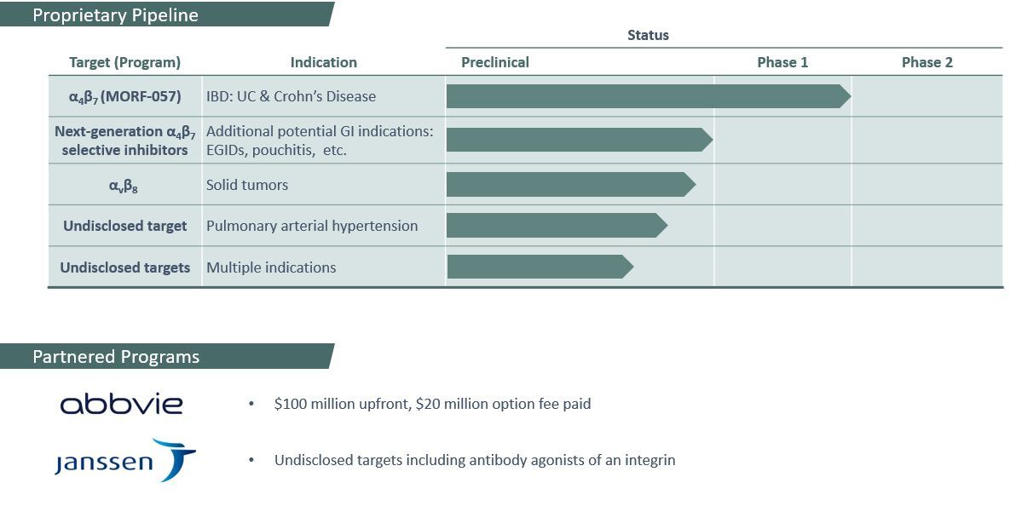Click the solid tumors progress bar
The height and width of the screenshot is (506, 1022).
coord(569,184)
